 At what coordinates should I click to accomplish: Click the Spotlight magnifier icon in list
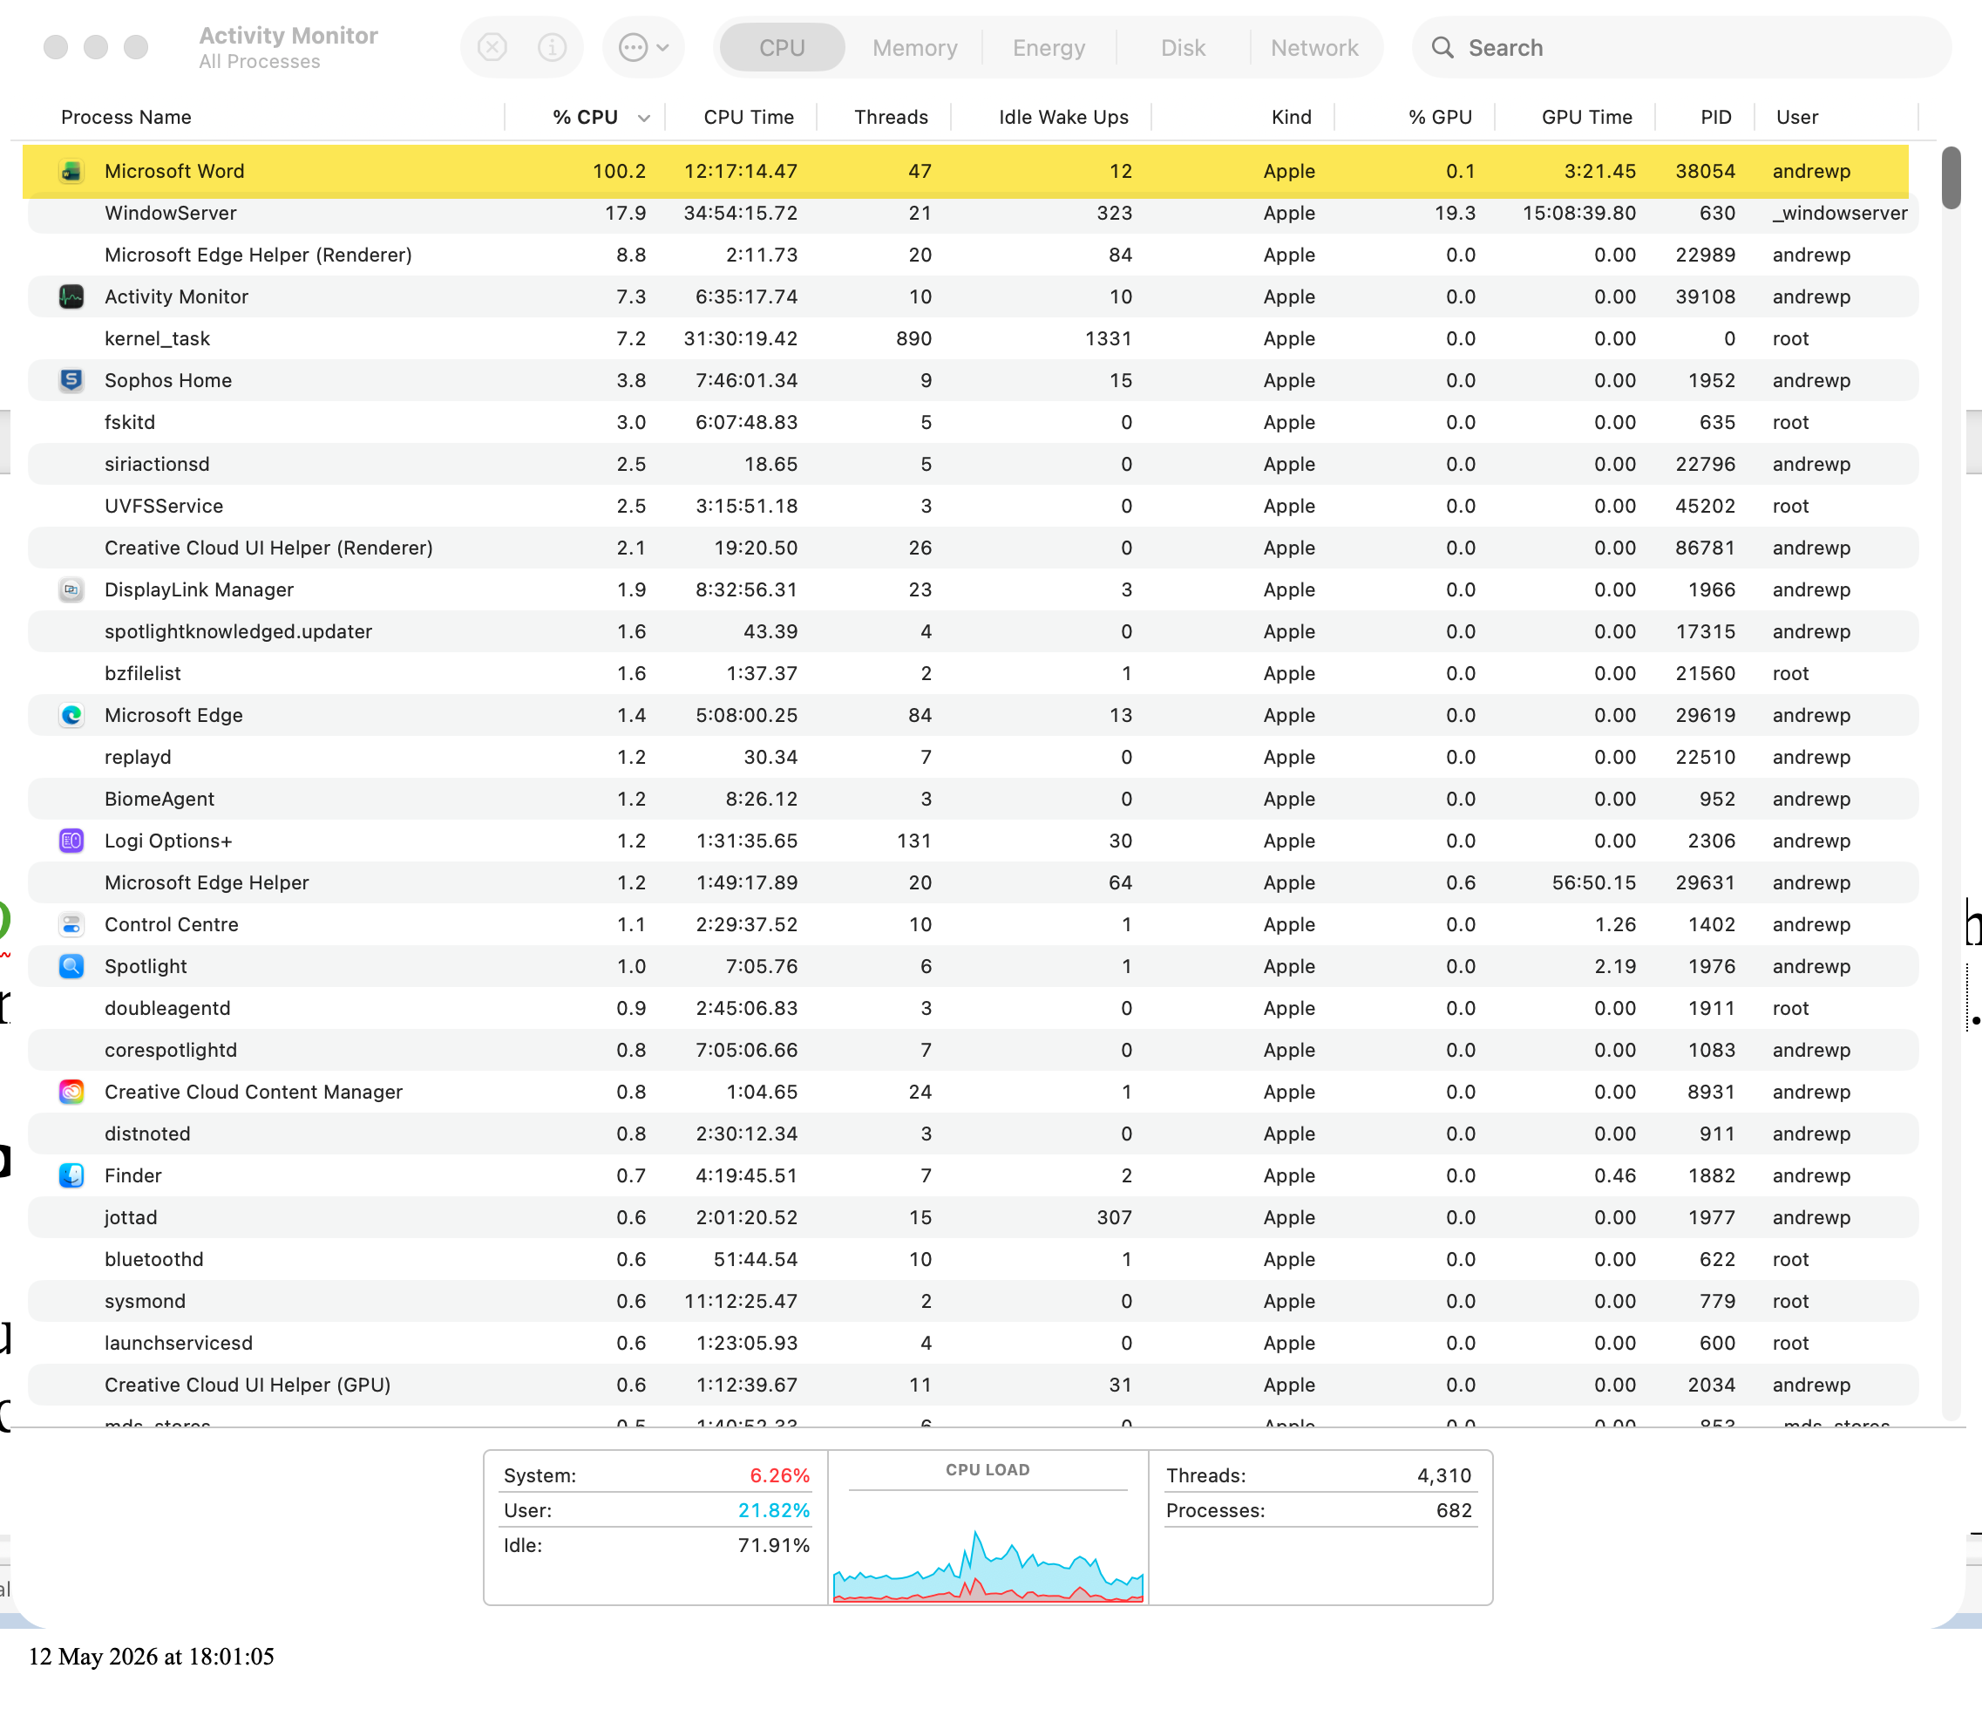pyautogui.click(x=71, y=965)
